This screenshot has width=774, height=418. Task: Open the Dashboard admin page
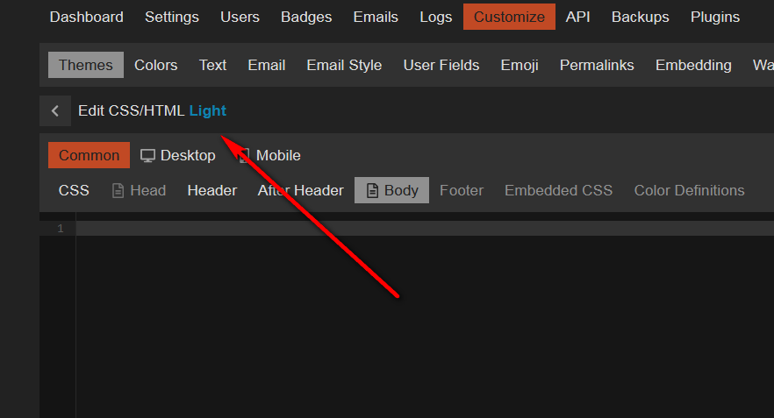86,17
